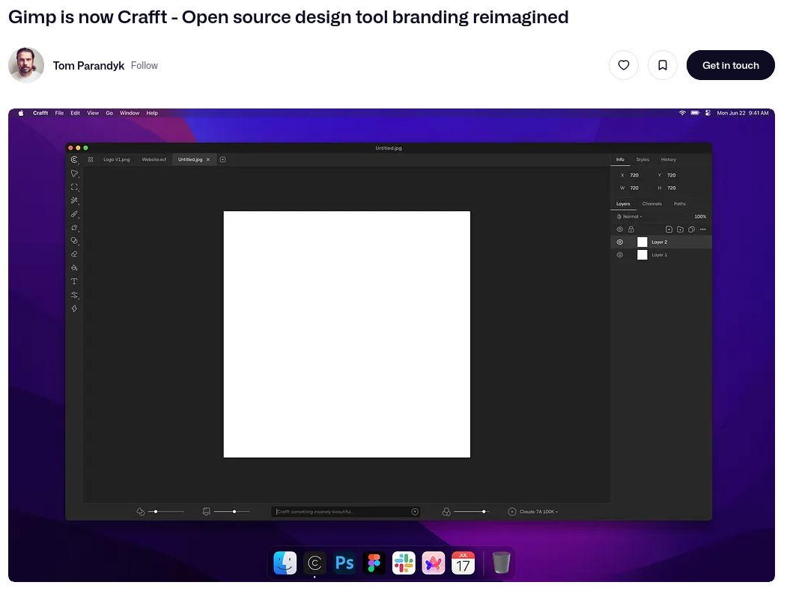Submit the prompt with the arrow button
787x594 pixels.
[x=415, y=512]
